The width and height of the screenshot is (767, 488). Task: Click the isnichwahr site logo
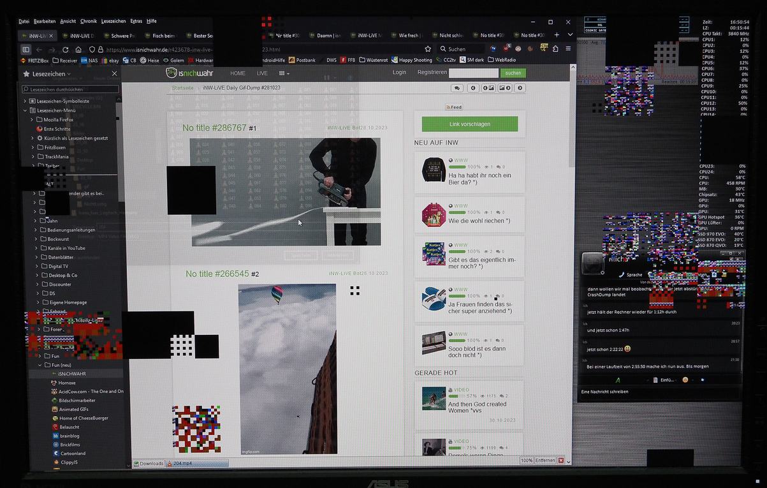[x=188, y=73]
